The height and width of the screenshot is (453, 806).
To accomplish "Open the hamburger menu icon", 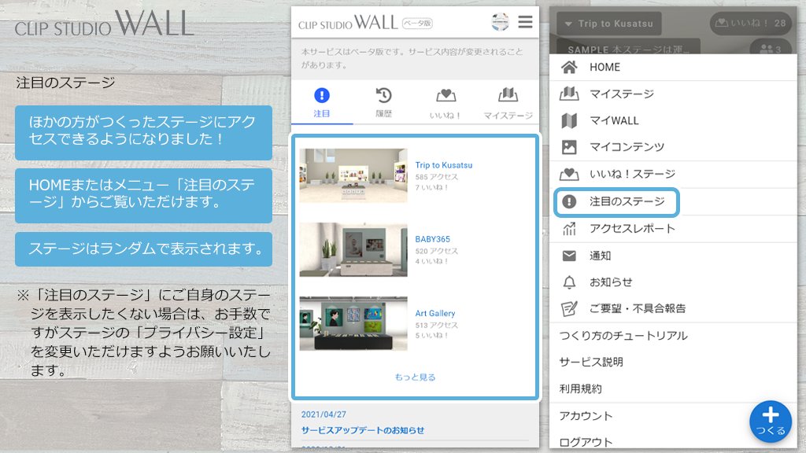I will tap(525, 22).
